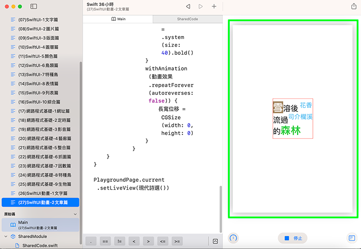Select the Main editor tab
Image resolution: width=361 pixels, height=249 pixels.
tap(118, 19)
